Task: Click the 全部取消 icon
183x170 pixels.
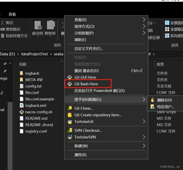Action: pos(167,29)
